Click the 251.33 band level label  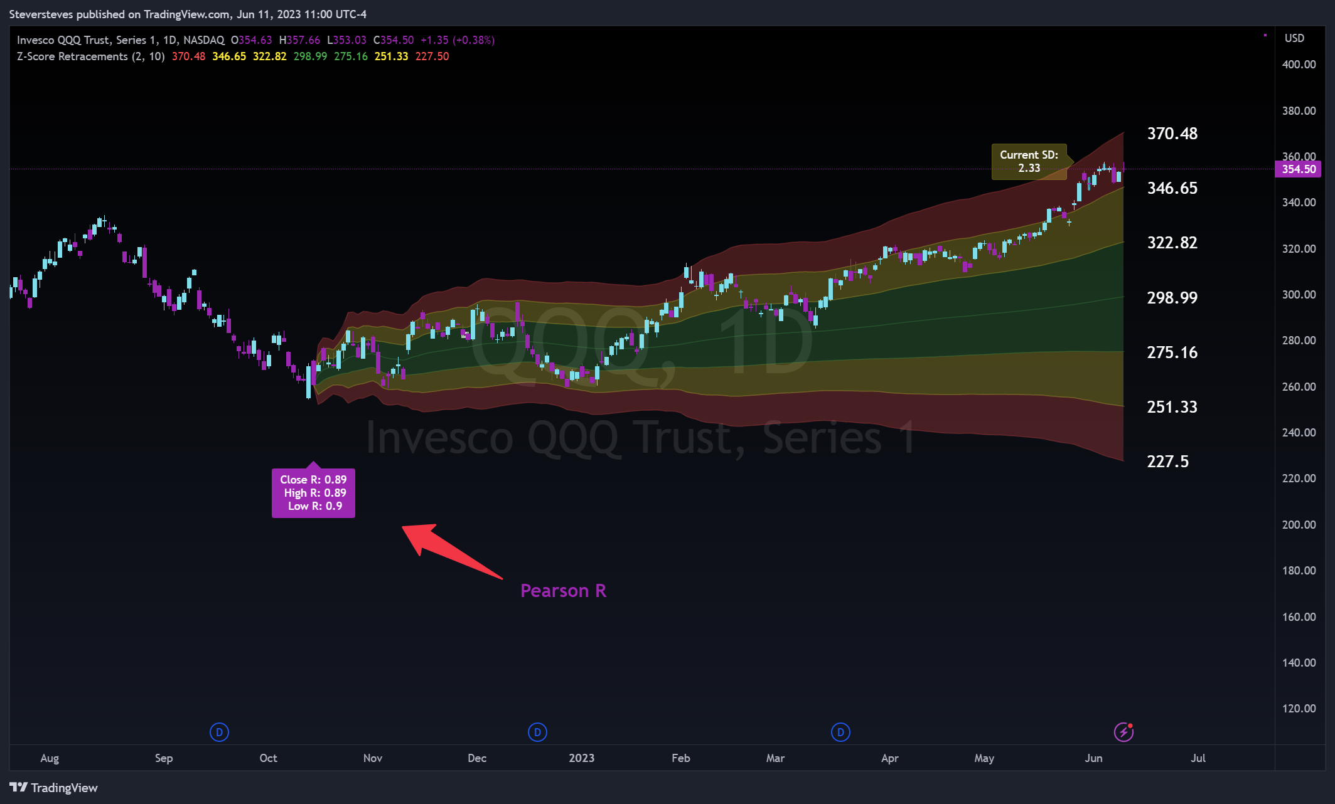[x=1172, y=407]
